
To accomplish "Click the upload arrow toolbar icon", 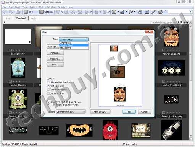I will click(x=105, y=12).
